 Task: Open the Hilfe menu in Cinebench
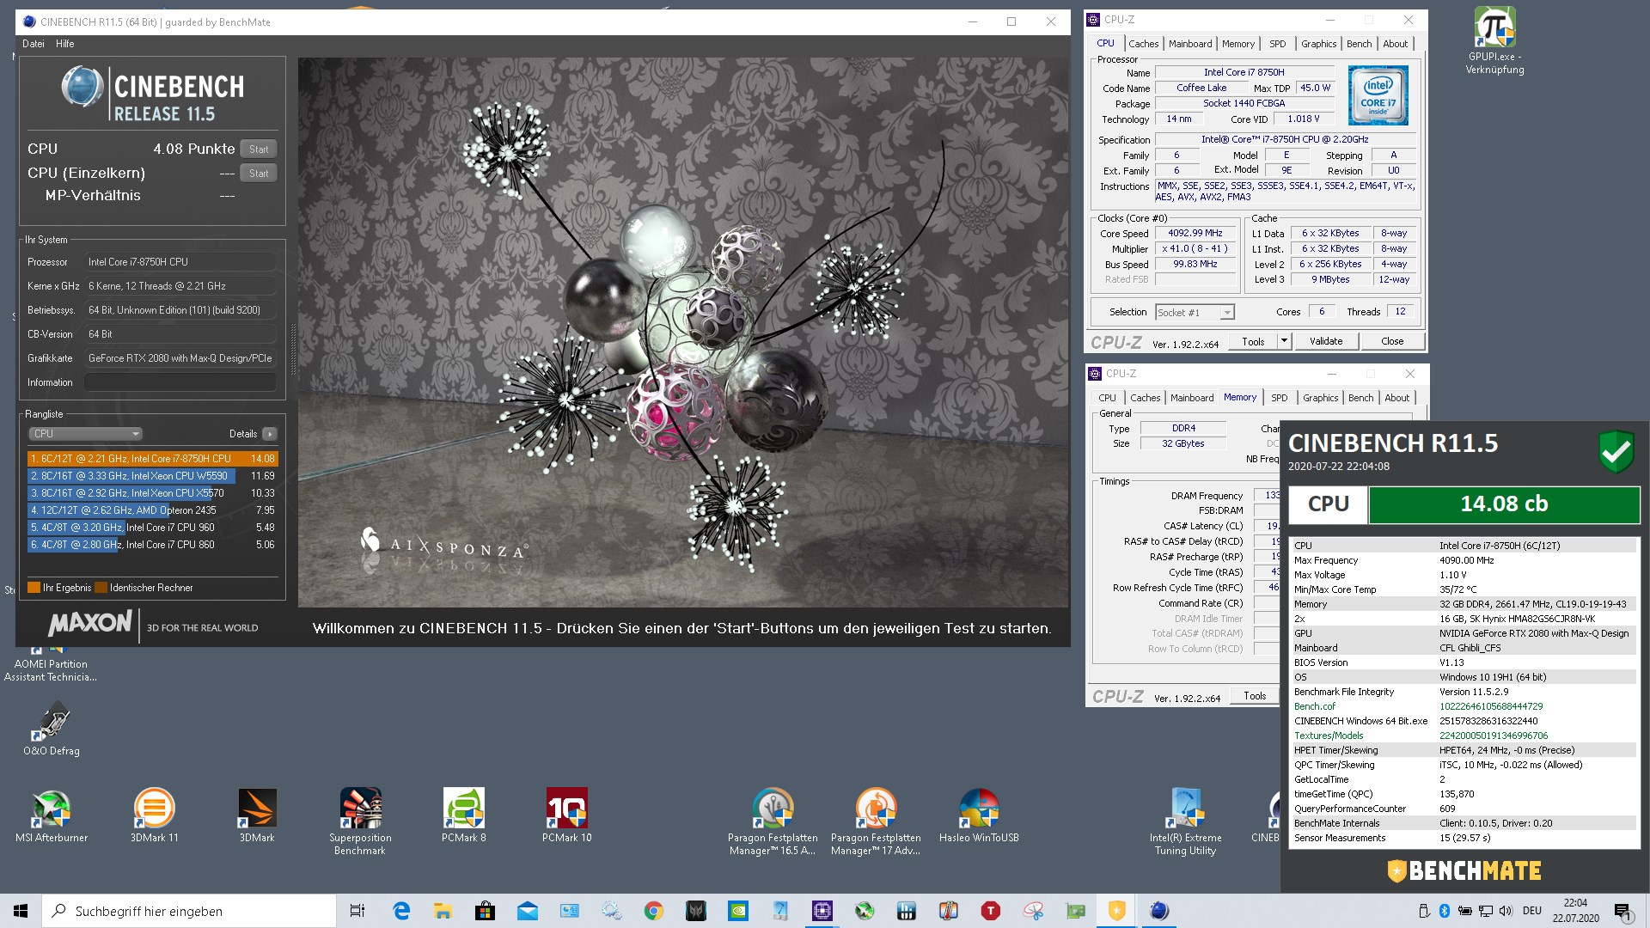coord(65,44)
